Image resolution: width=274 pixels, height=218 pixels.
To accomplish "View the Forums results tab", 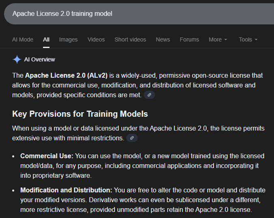I will click(189, 39).
